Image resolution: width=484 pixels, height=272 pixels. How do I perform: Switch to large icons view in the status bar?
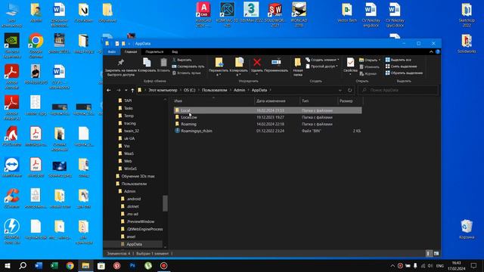pyautogui.click(x=436, y=254)
